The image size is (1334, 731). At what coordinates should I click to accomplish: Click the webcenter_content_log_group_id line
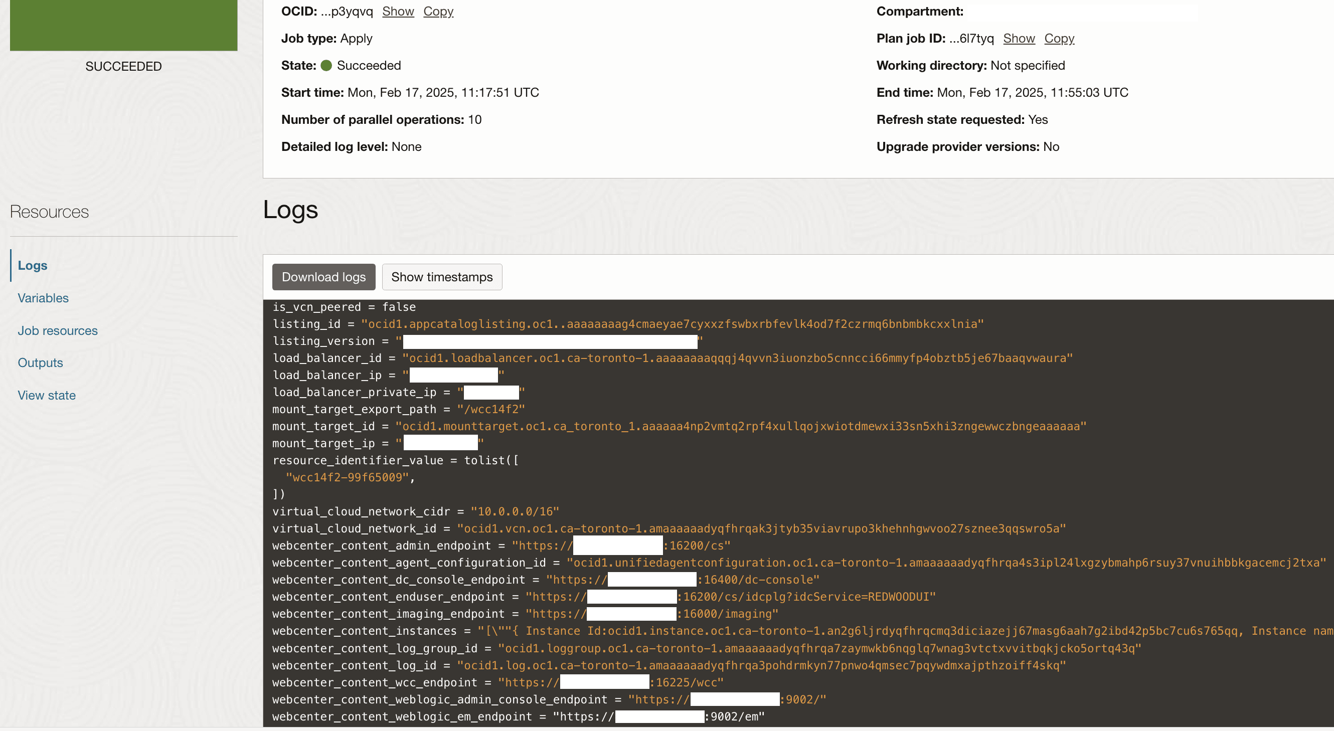click(707, 649)
